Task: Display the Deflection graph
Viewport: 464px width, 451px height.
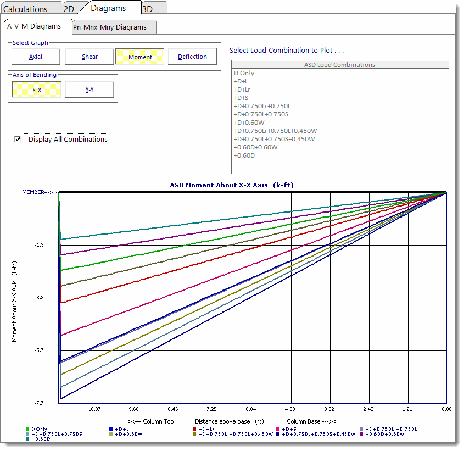Action: (192, 57)
